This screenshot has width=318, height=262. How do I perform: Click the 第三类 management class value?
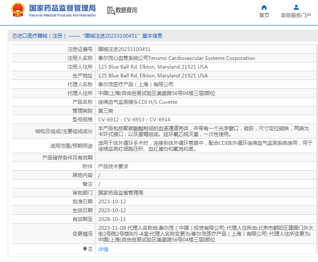[x=105, y=111]
